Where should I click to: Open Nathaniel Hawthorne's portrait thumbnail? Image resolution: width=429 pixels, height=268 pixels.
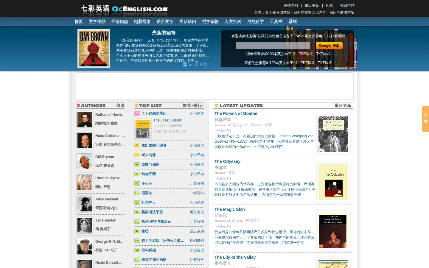pyautogui.click(x=85, y=119)
